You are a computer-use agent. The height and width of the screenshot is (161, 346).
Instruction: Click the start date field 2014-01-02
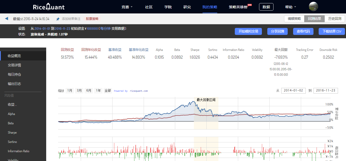coord(293,90)
